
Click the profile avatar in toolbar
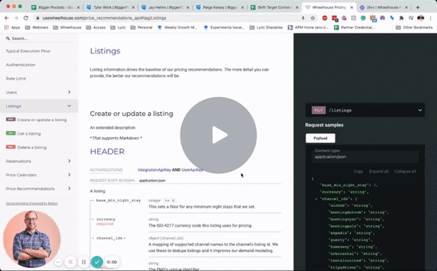click(x=420, y=18)
